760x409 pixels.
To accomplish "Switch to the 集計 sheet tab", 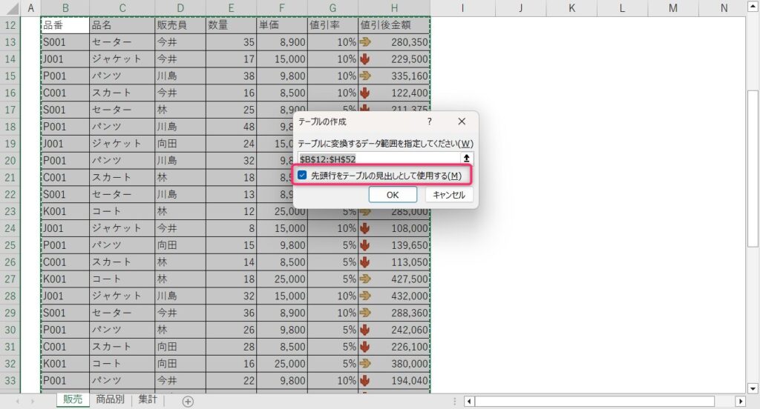I will 148,400.
